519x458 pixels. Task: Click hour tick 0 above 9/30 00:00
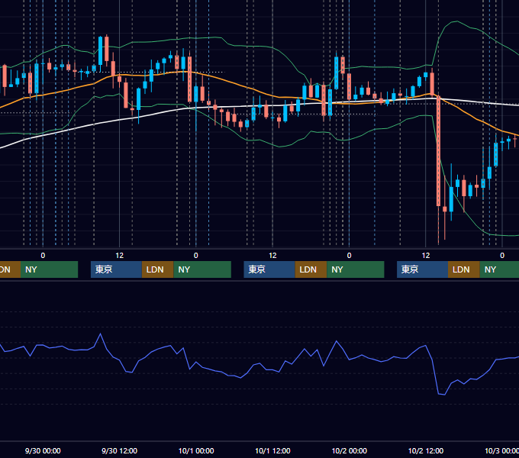pyautogui.click(x=43, y=256)
